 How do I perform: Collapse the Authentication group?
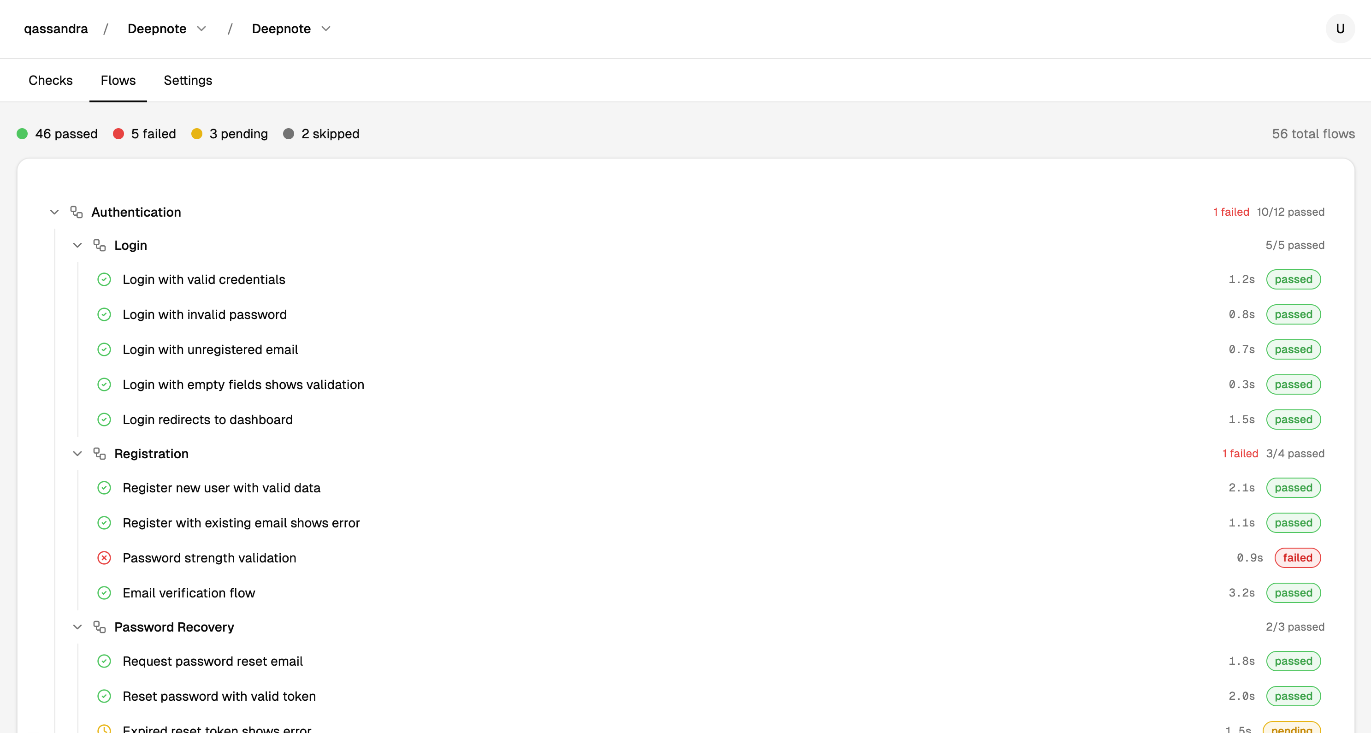[x=54, y=211]
